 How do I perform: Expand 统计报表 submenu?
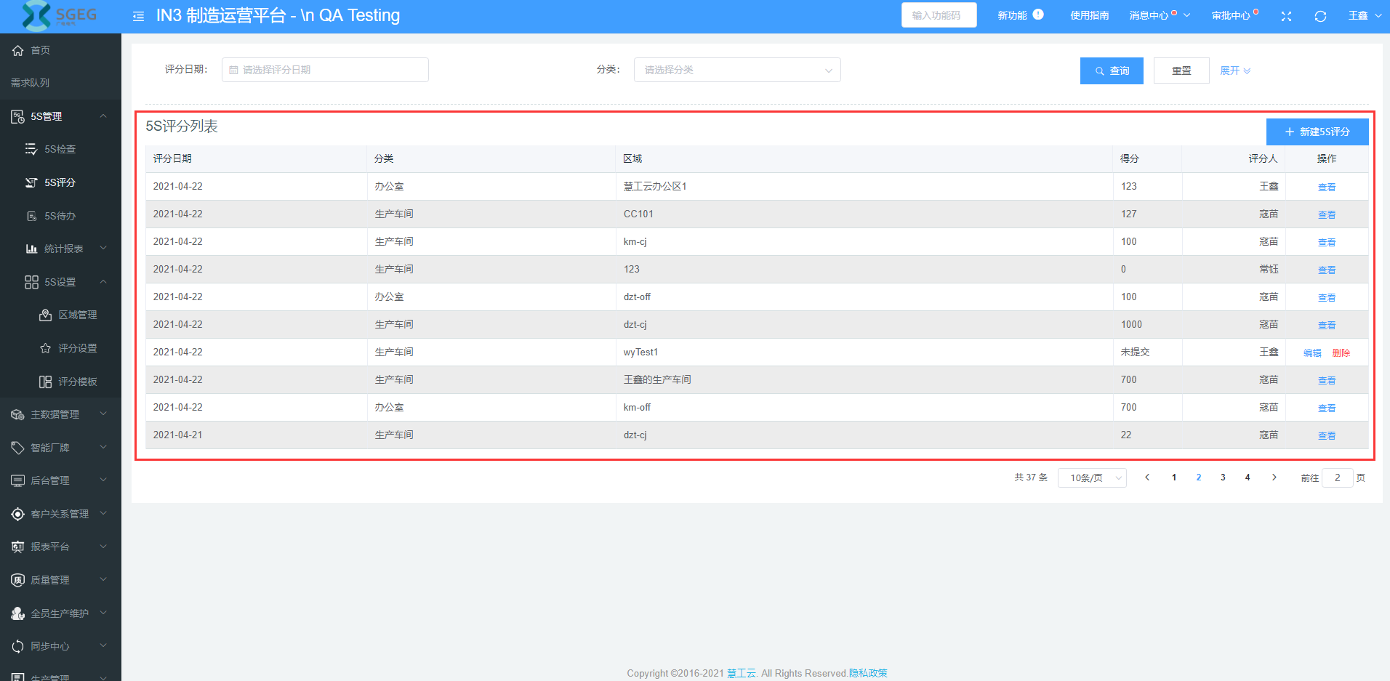tap(64, 249)
